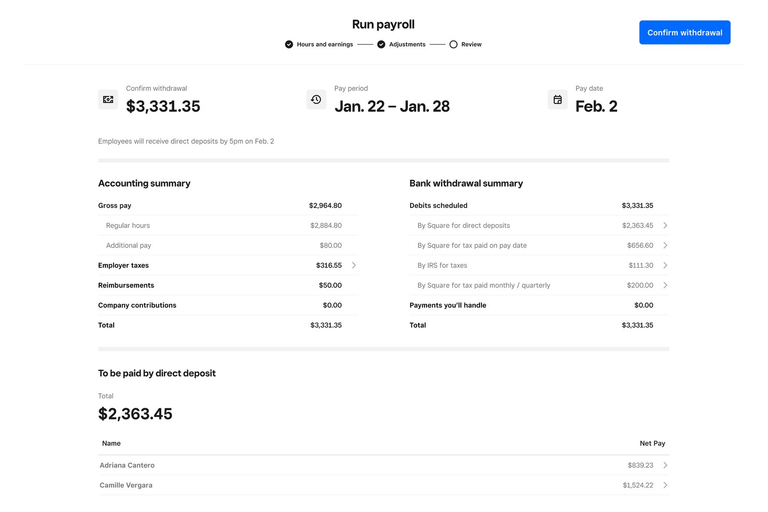This screenshot has height=512, width=768.
Task: Click Camille Vergara net pay $1,524.22
Action: coord(638,485)
